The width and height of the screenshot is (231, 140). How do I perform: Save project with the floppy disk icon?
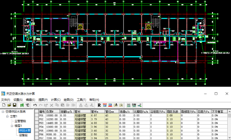coord(14,105)
